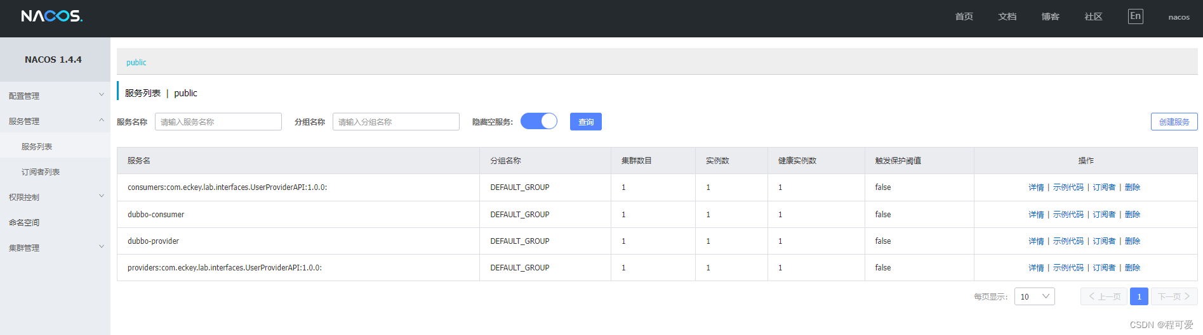Open the nacos user menu
This screenshot has width=1203, height=335.
[1179, 17]
